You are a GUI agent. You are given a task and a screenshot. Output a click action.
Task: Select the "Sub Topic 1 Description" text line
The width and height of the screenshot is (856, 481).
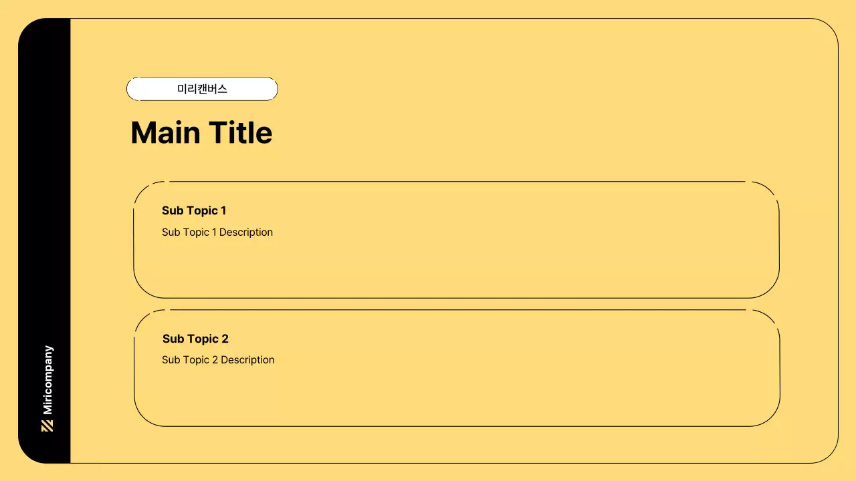pyautogui.click(x=217, y=232)
